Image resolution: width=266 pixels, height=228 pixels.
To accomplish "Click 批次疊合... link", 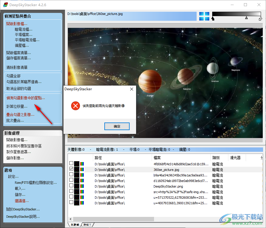I will pos(15,121).
